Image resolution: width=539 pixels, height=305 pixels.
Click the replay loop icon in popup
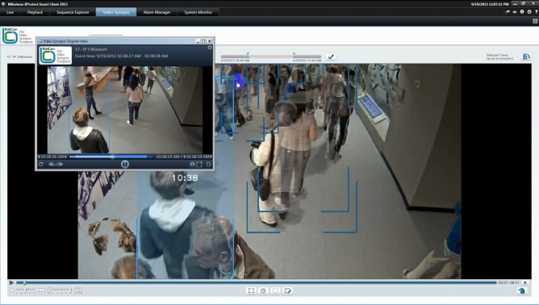click(x=41, y=165)
